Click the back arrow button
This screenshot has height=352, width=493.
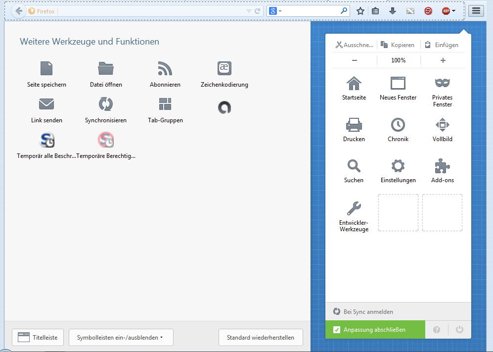point(19,11)
